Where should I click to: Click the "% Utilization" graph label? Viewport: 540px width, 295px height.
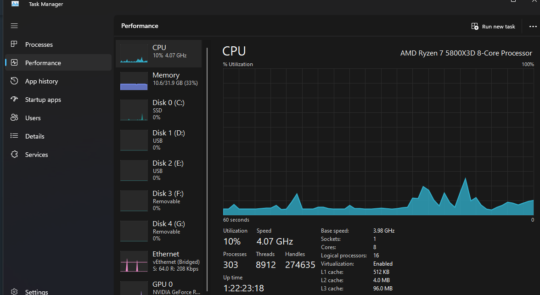click(x=238, y=64)
